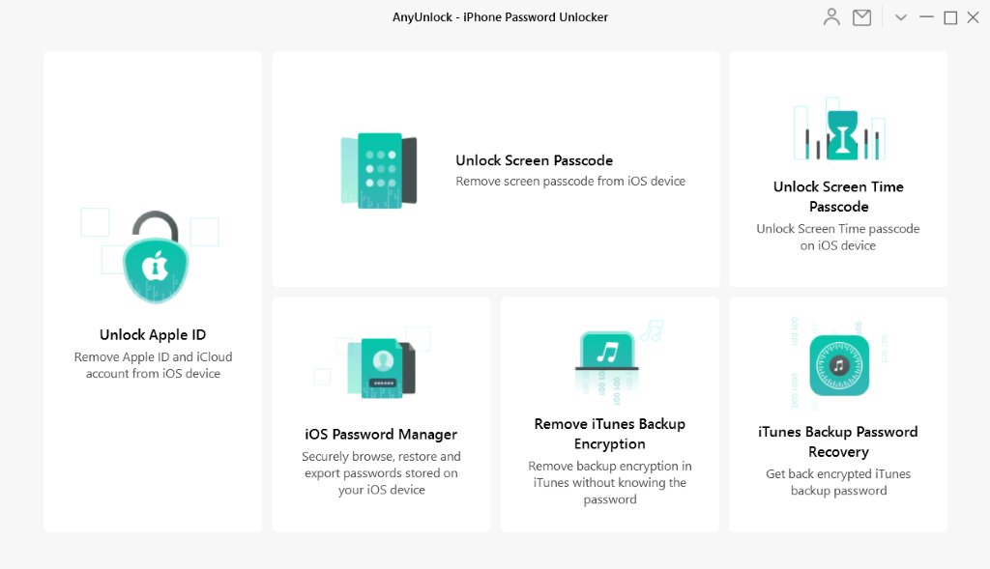The image size is (990, 569).
Task: Open the Unlock Apple ID title
Action: [x=153, y=334]
